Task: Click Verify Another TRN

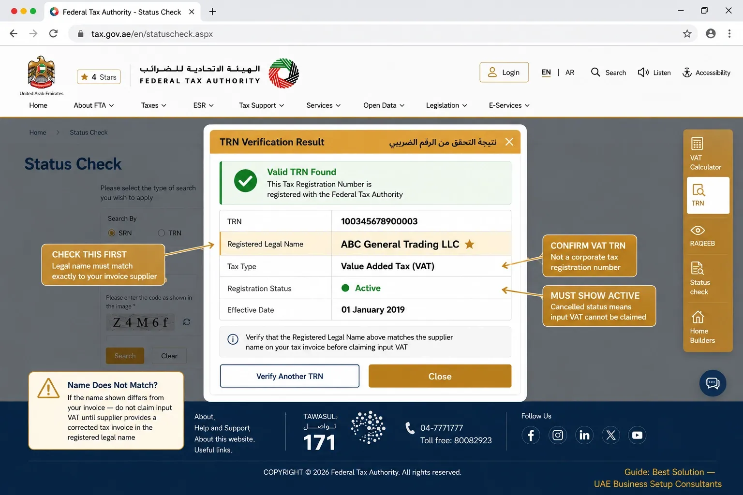Action: point(290,376)
